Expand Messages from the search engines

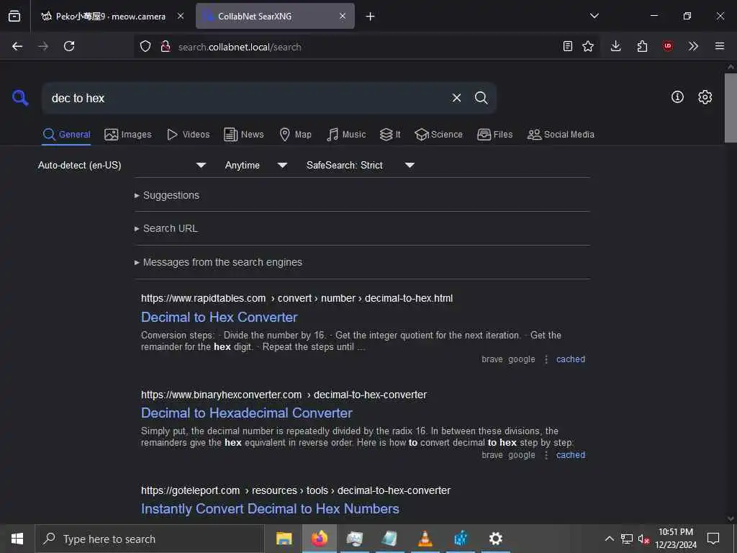(x=218, y=262)
